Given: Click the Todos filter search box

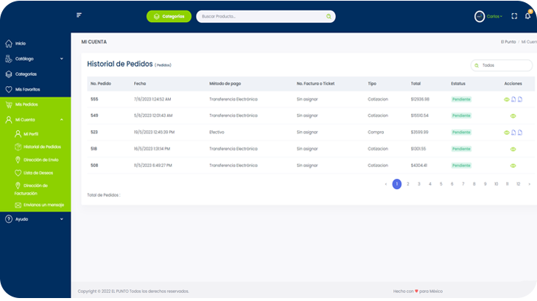Looking at the screenshot, I should coord(502,65).
